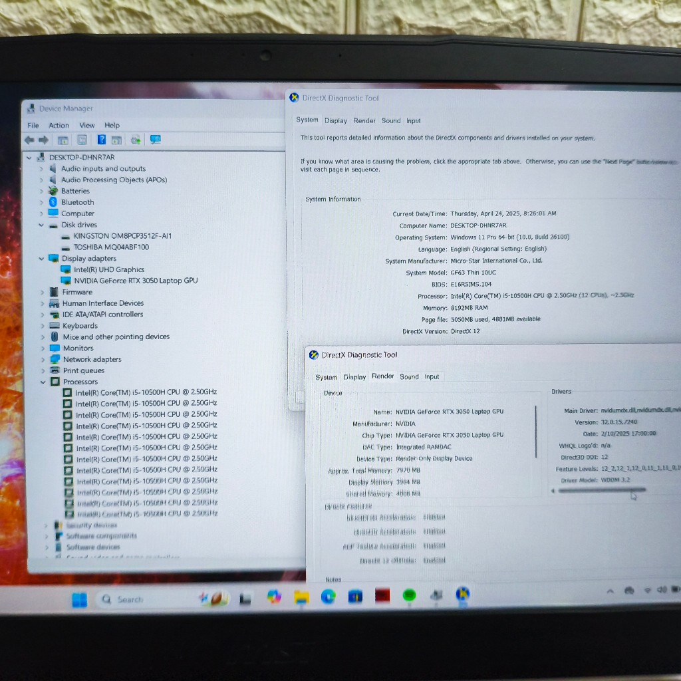
Task: Click the volume speaker icon in system tray
Action: (x=662, y=589)
